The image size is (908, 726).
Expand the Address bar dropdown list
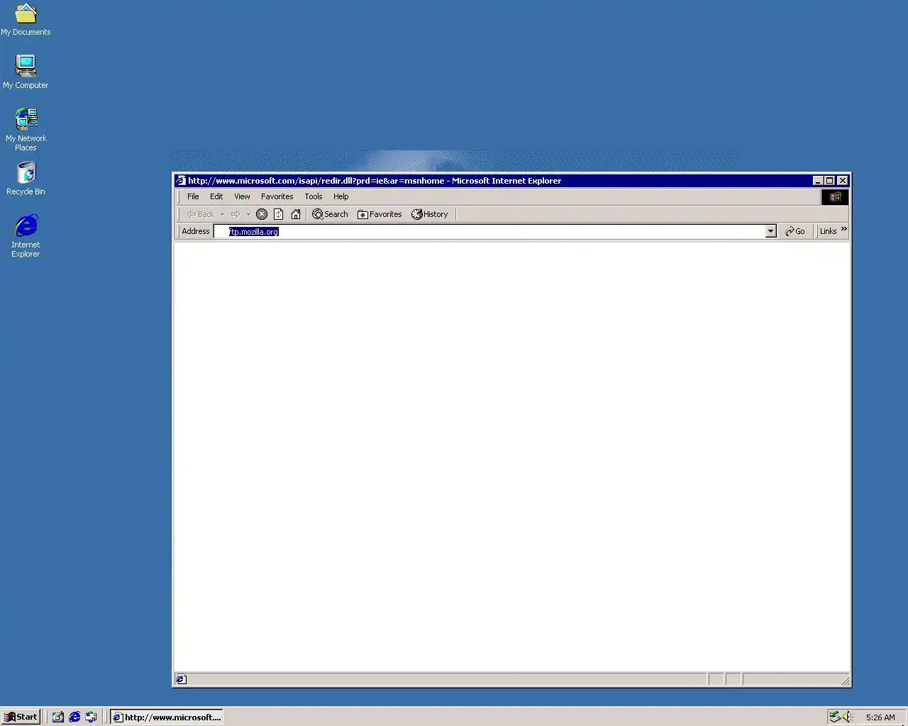[771, 231]
